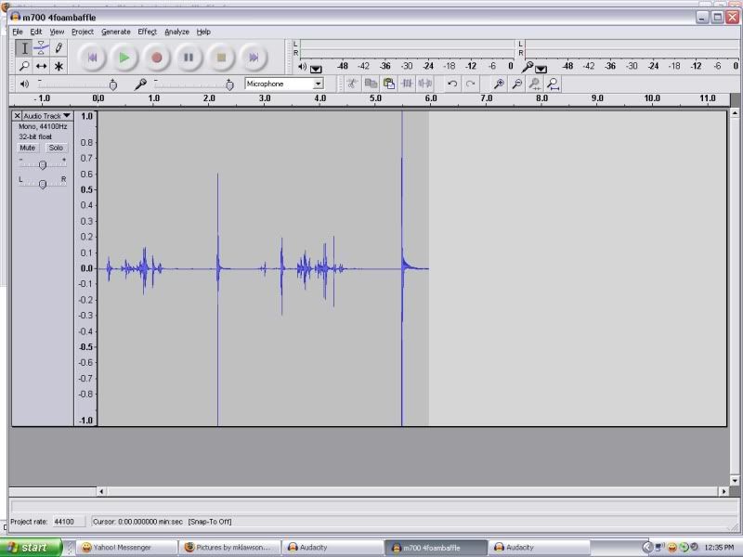Open the Effect menu
Screen dimensions: 743x557
tap(147, 32)
